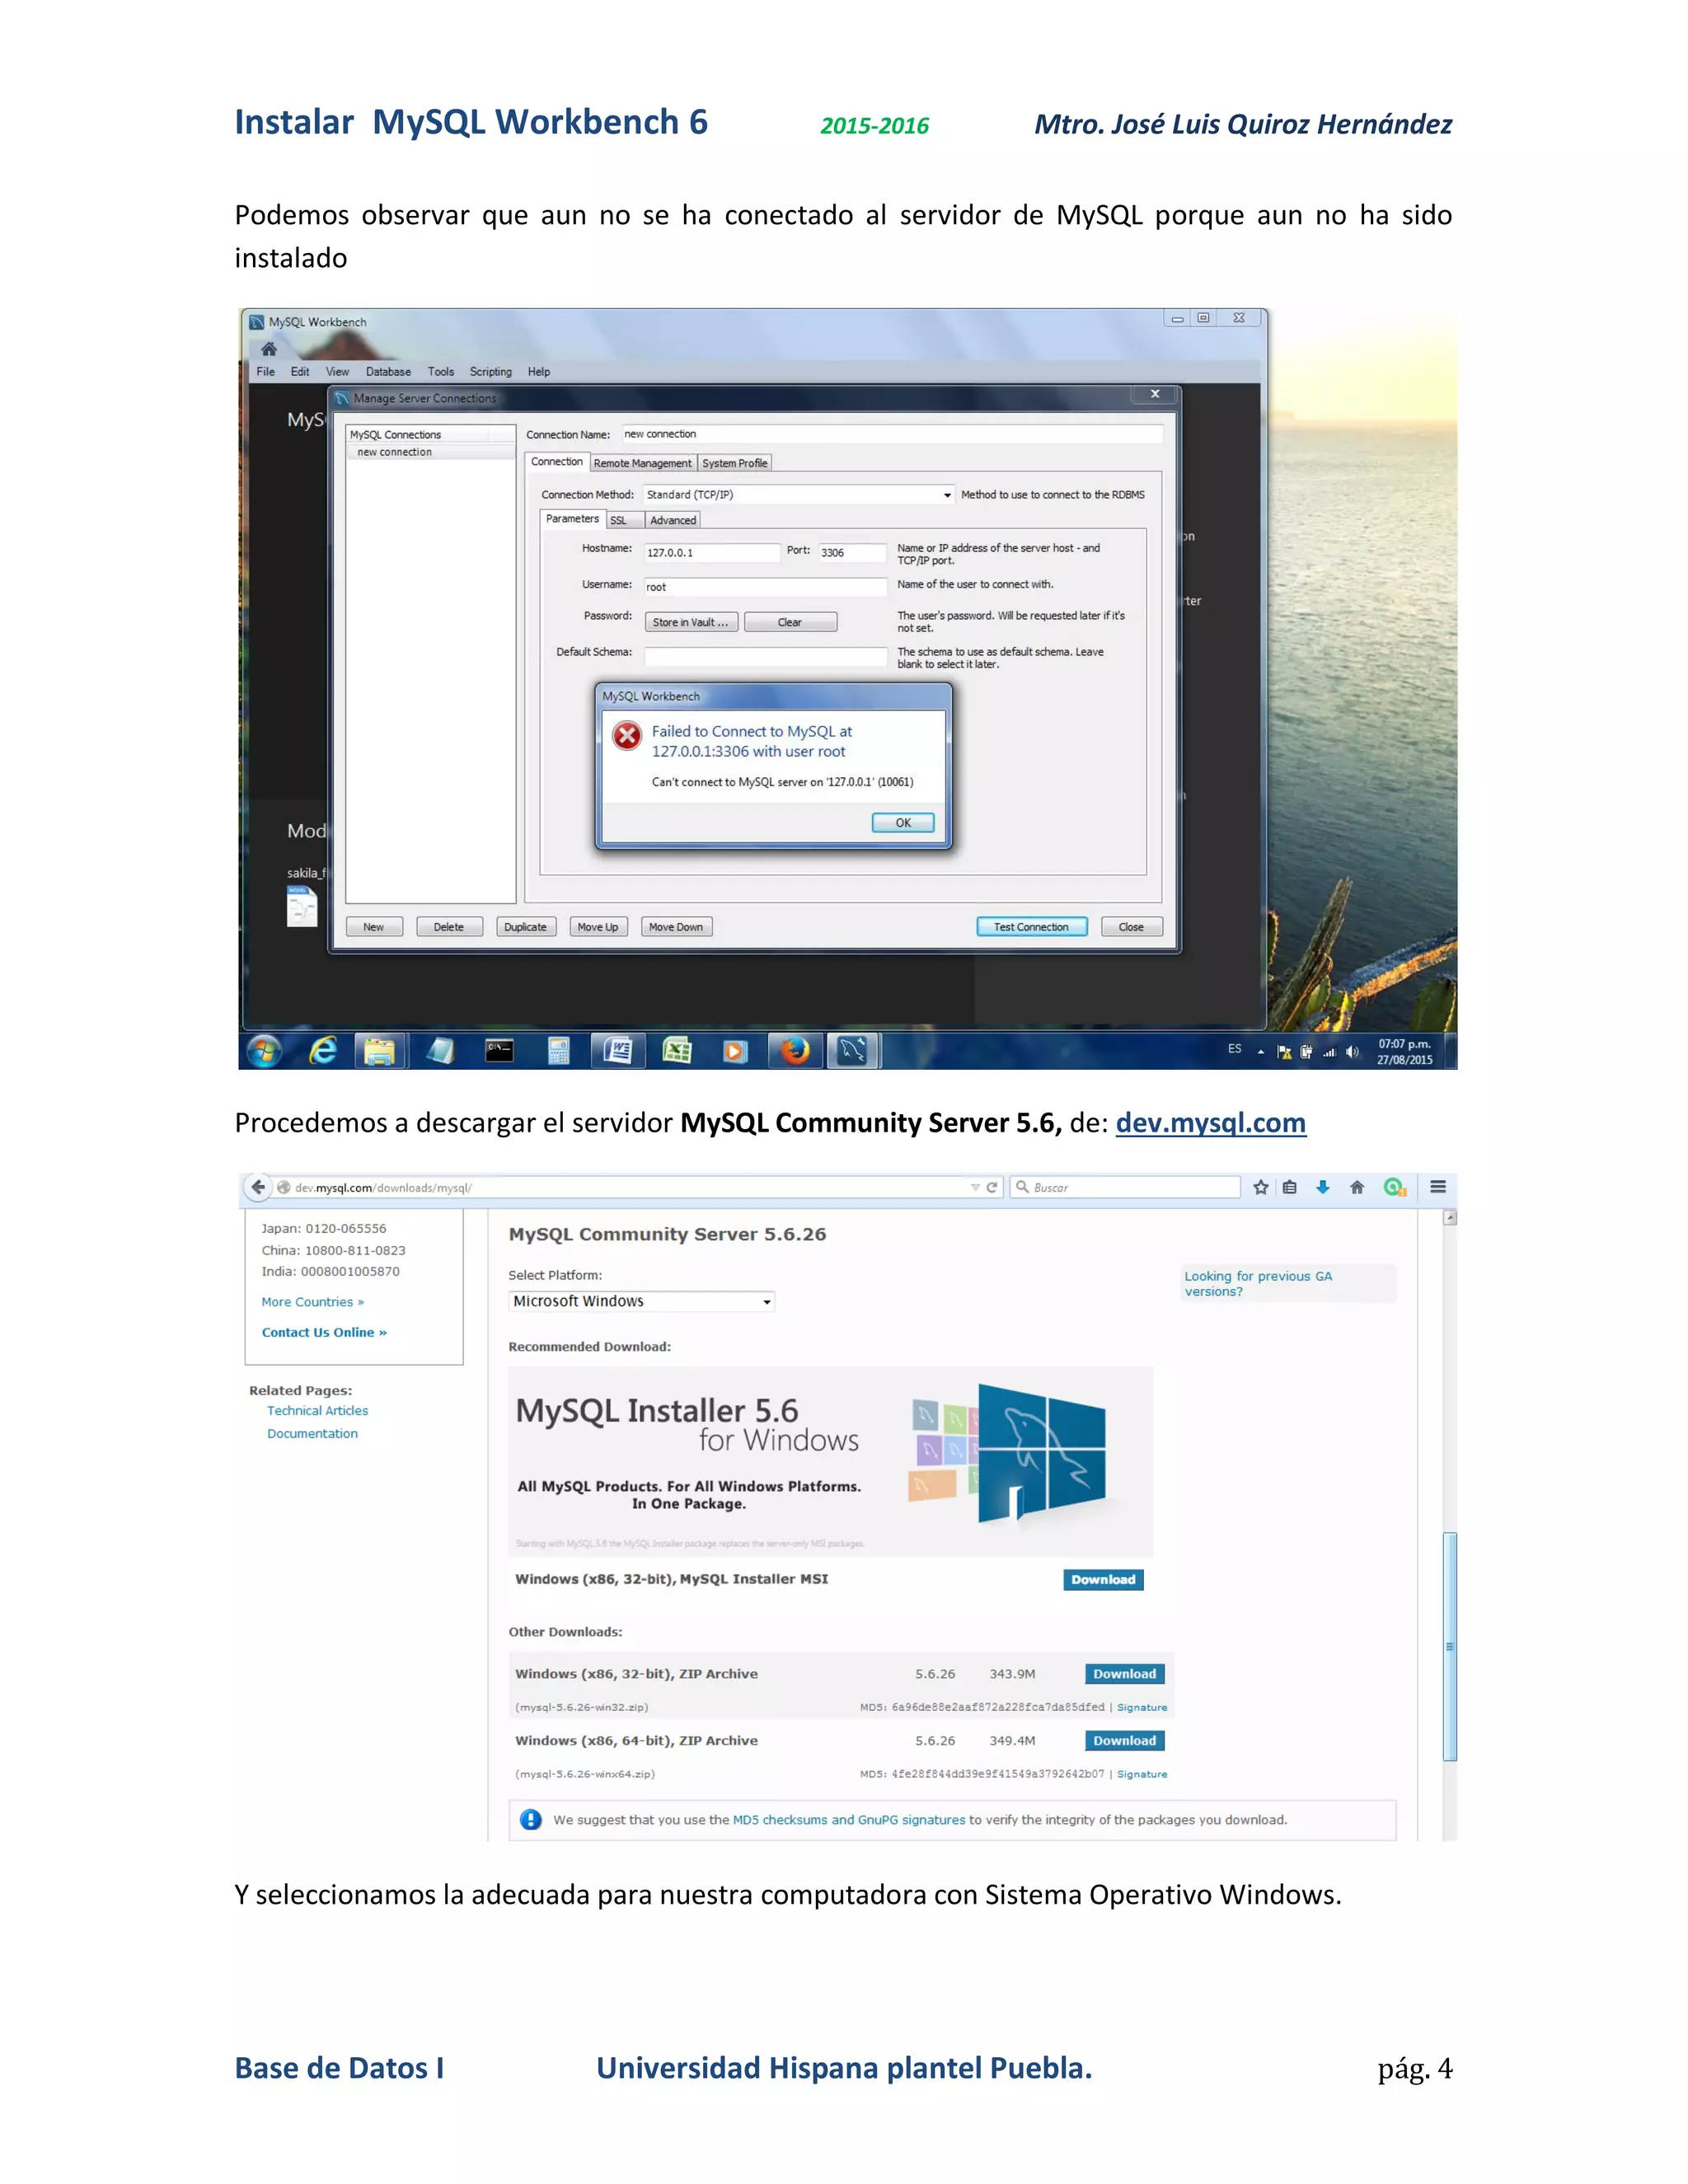Click the Move Down button
Image resolution: width=1688 pixels, height=2184 pixels.
[x=676, y=927]
